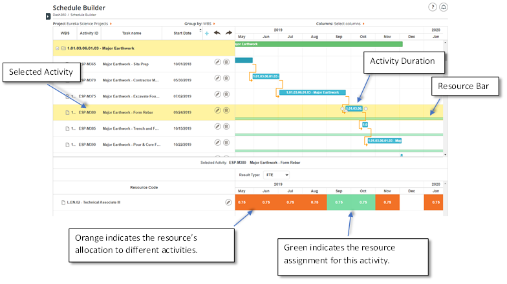The image size is (507, 284).
Task: Open the help question mark icon
Action: click(432, 7)
